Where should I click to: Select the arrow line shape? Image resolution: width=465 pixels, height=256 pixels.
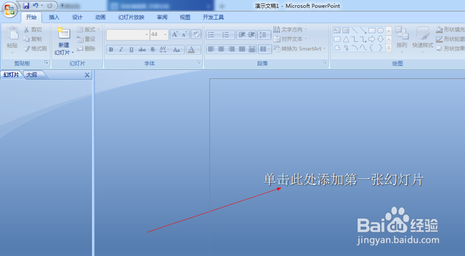click(363, 30)
